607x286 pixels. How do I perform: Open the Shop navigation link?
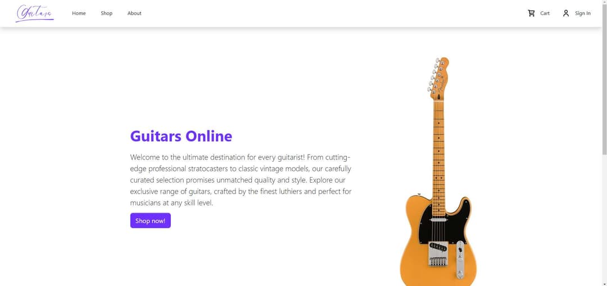pos(107,13)
